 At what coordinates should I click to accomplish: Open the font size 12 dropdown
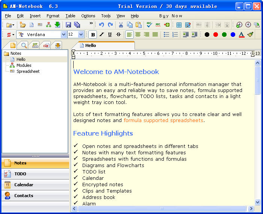[81, 35]
